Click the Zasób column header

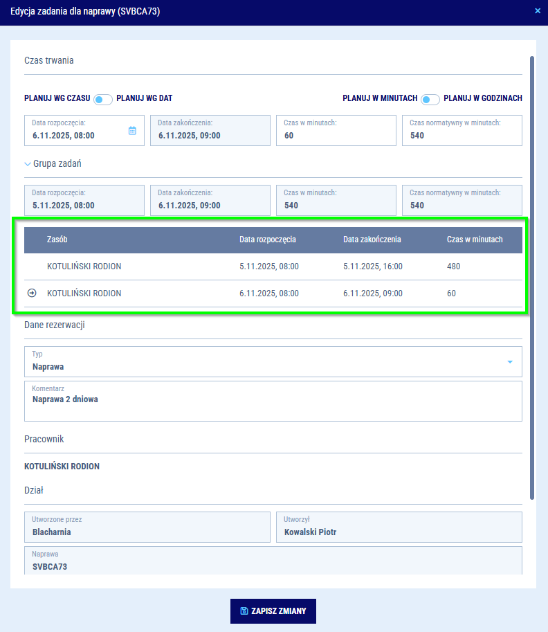tap(57, 240)
